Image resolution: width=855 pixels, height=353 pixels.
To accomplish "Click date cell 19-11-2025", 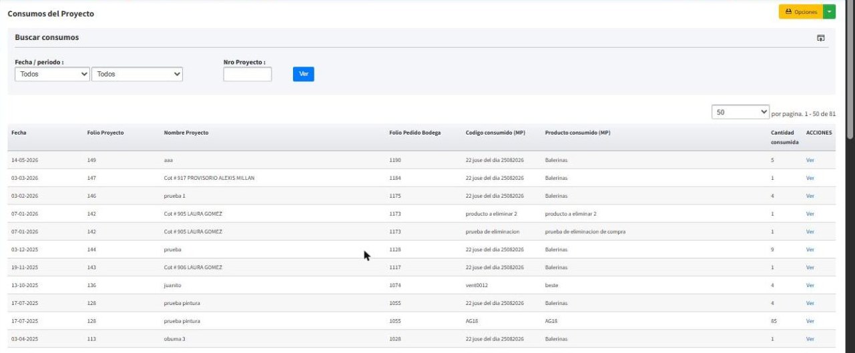I will point(25,267).
